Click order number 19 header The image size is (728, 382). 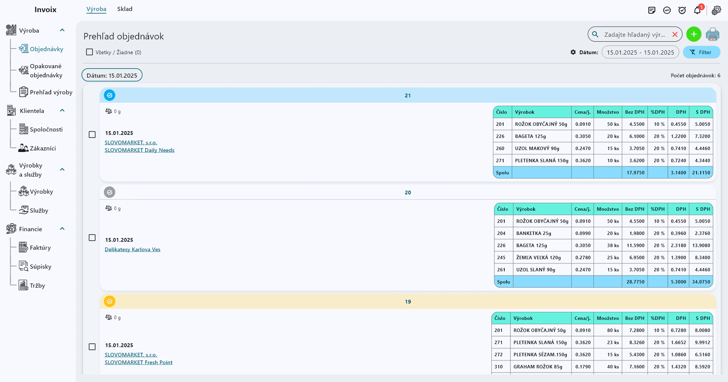[408, 302]
